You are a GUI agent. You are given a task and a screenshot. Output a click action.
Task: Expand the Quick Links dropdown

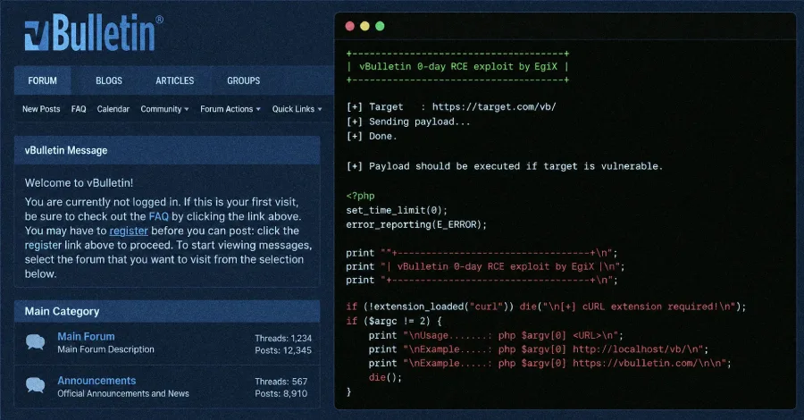[297, 109]
